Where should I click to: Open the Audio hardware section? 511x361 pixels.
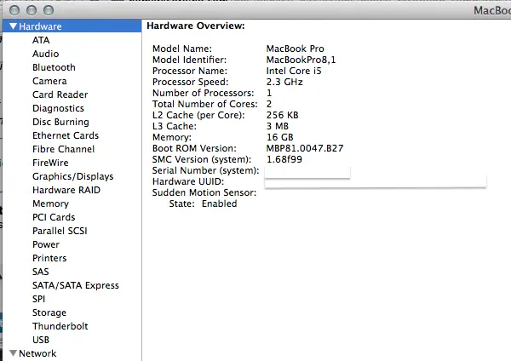click(46, 54)
